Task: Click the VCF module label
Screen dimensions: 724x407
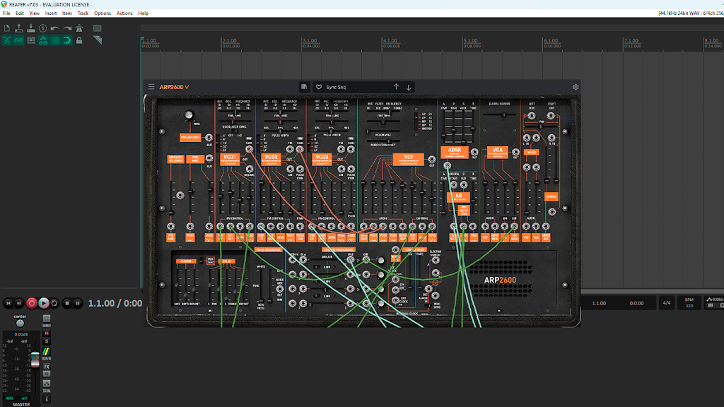Action: 409,159
